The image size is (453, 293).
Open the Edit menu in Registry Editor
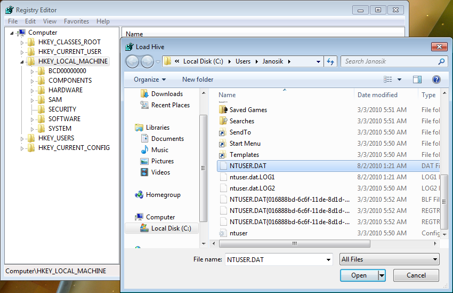(30, 21)
